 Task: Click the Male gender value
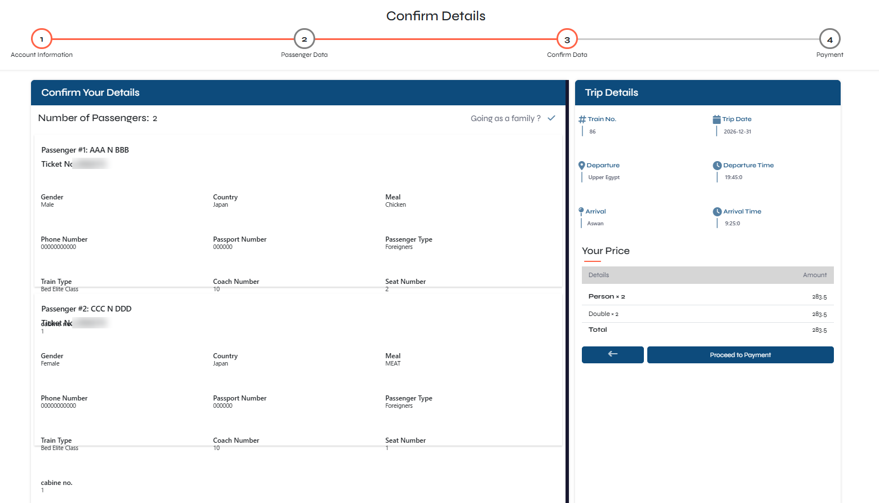point(47,205)
